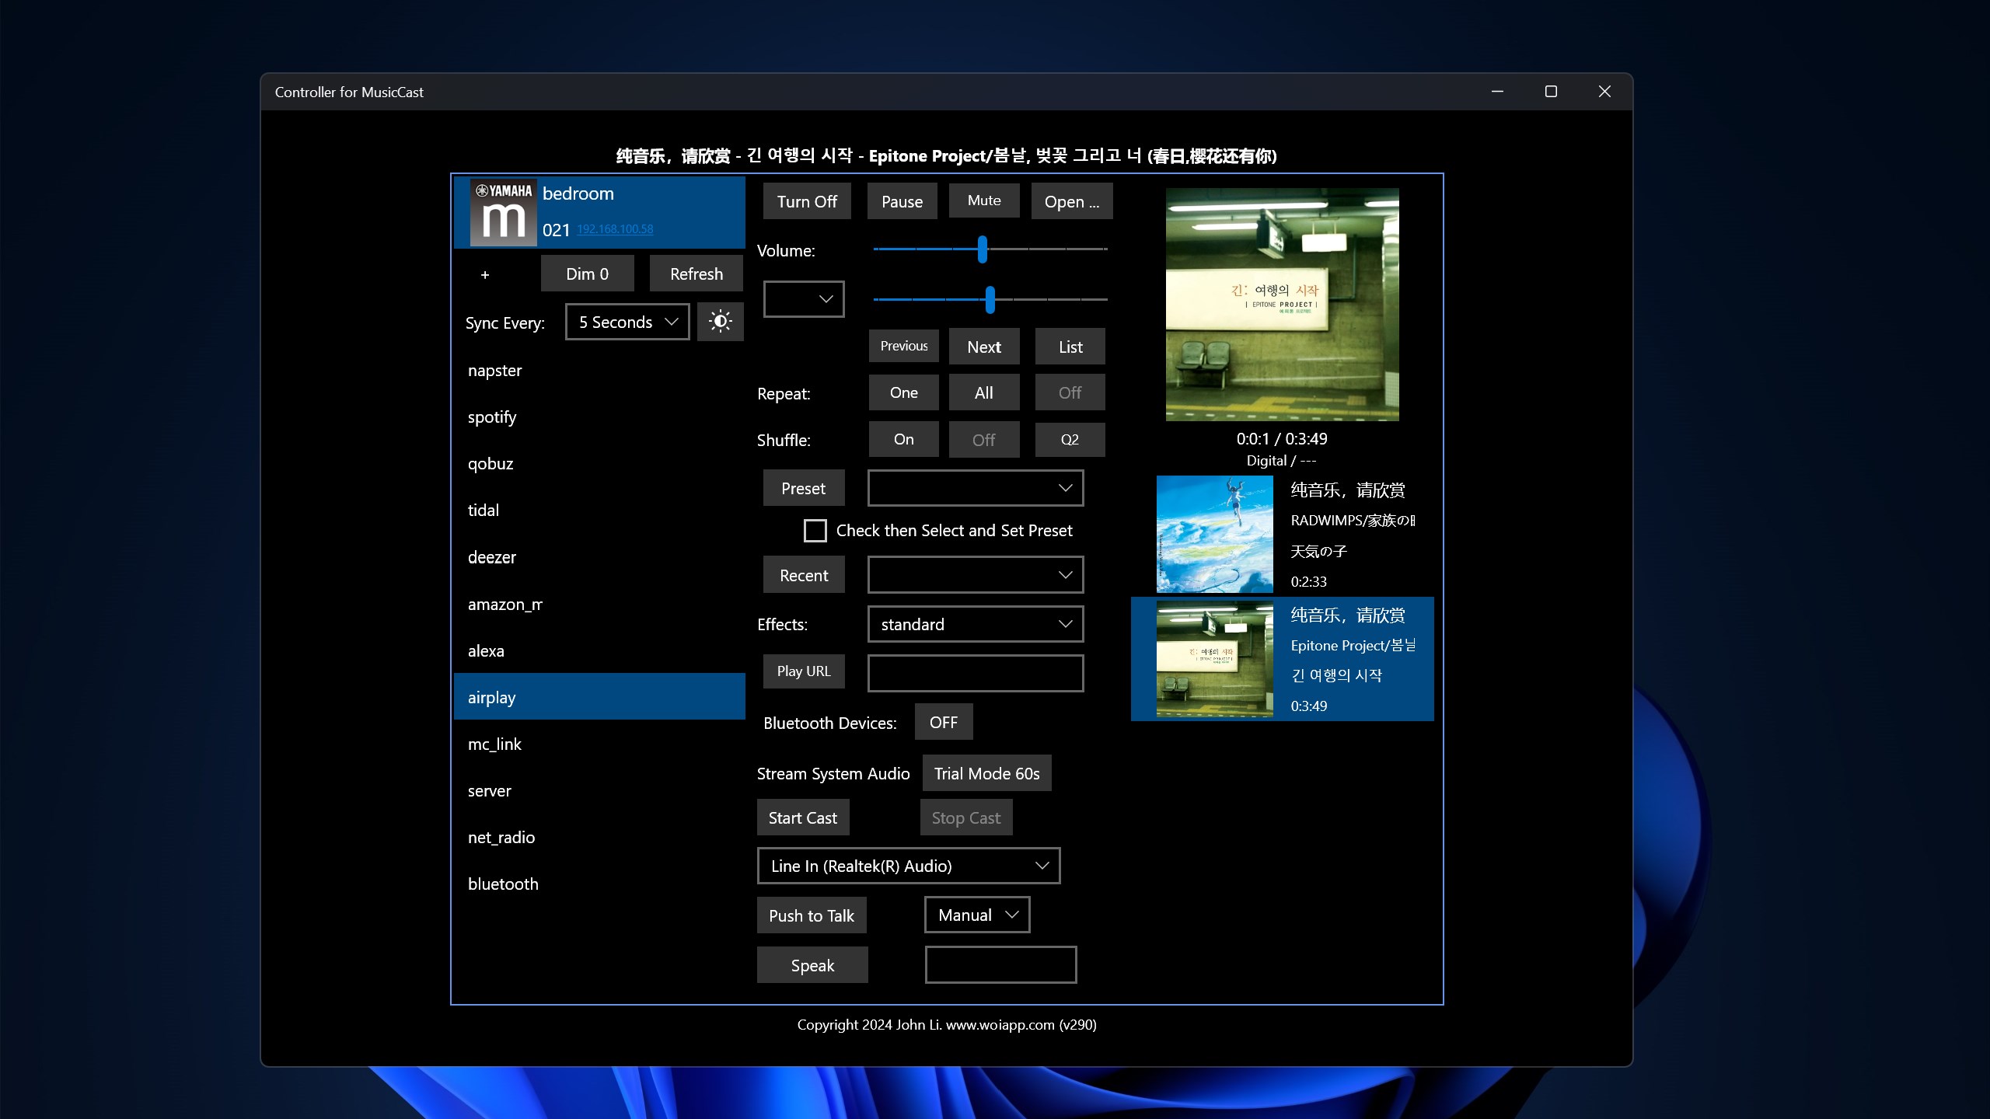Check the Select and Set Preset checkbox

pyautogui.click(x=815, y=531)
